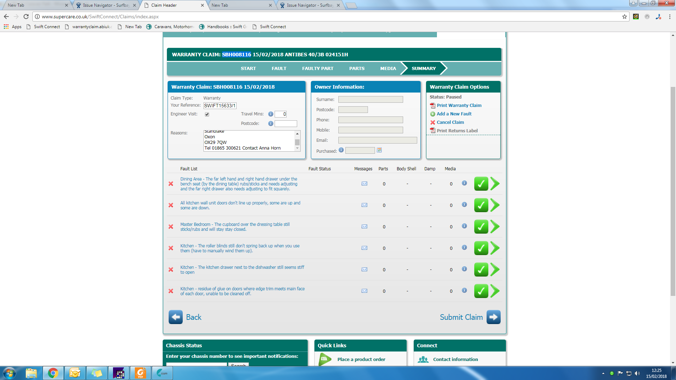Click the Cancel Claim link
Viewport: 676px width, 380px height.
pyautogui.click(x=450, y=122)
